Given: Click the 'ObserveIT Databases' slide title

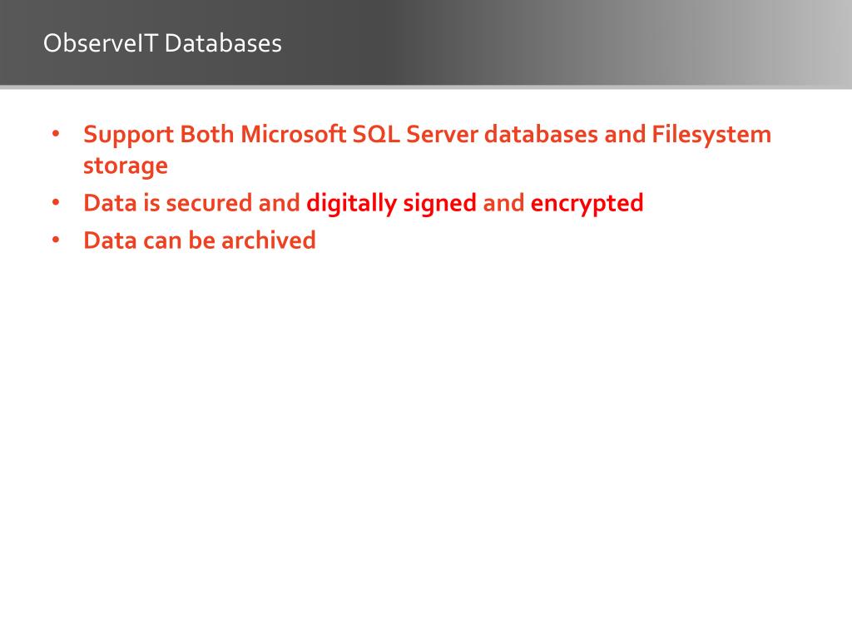Looking at the screenshot, I should tap(162, 43).
